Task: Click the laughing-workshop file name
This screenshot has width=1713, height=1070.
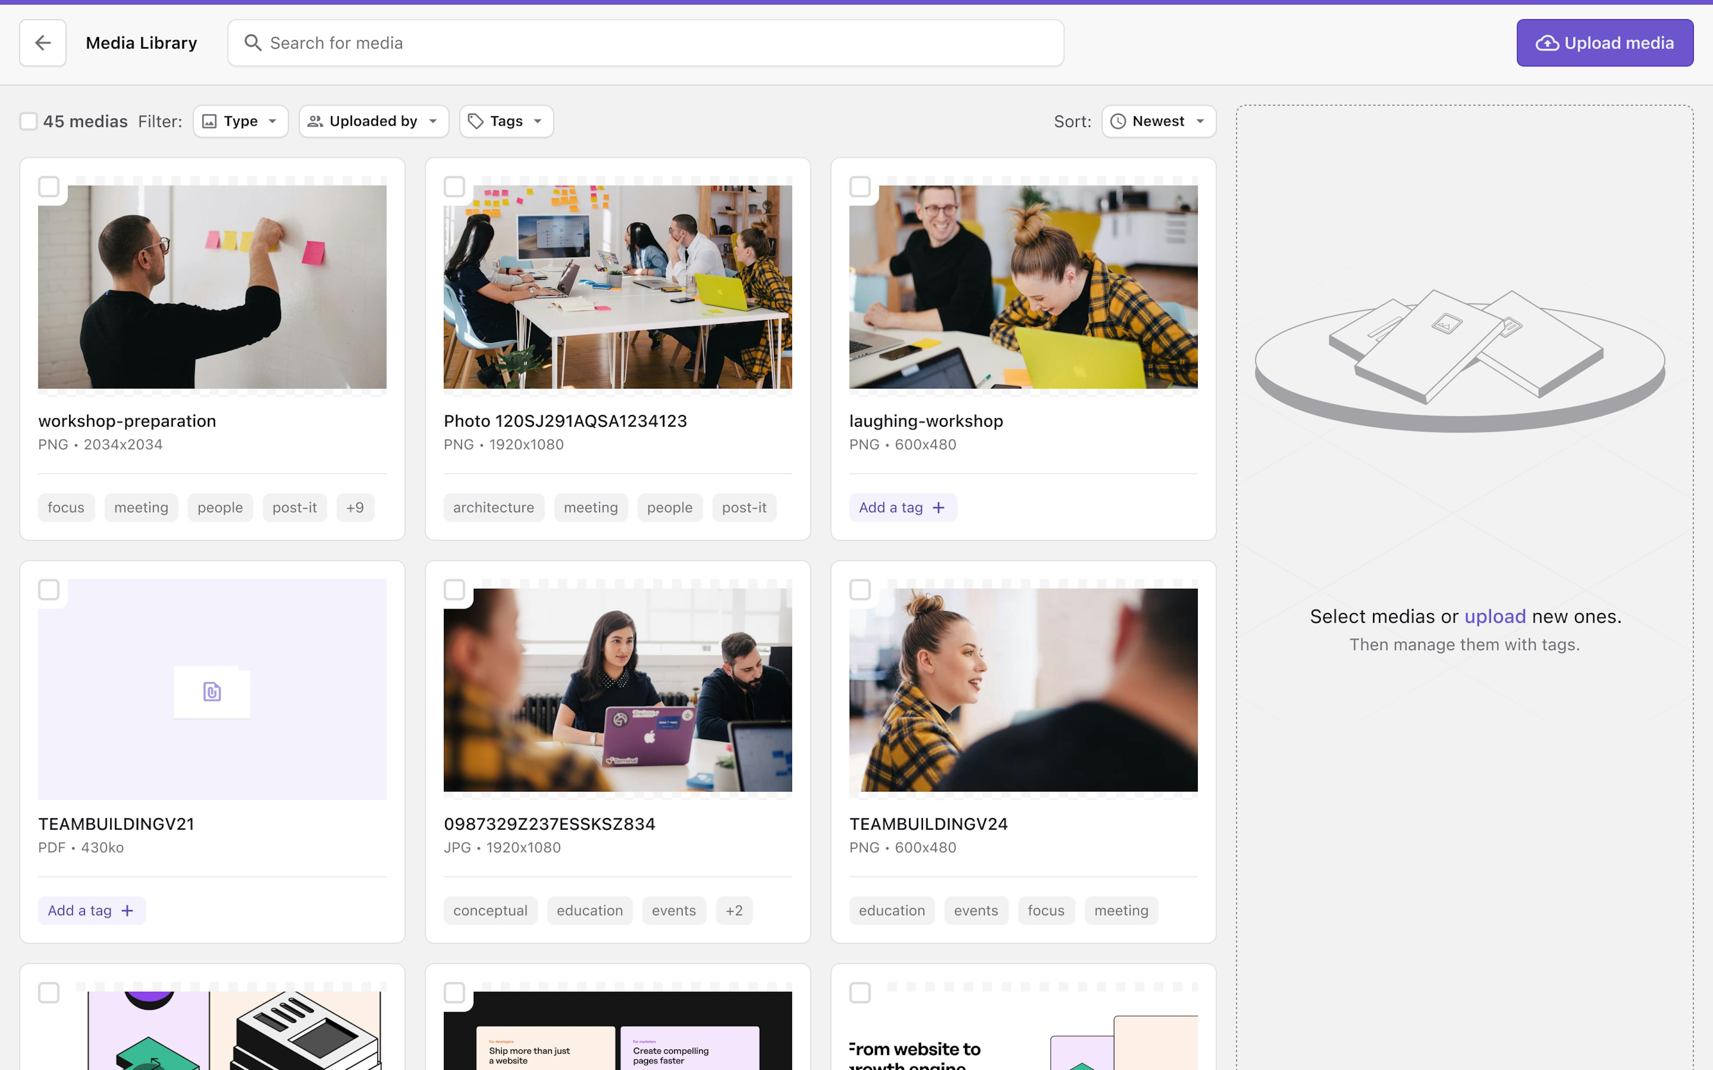Action: pyautogui.click(x=926, y=421)
